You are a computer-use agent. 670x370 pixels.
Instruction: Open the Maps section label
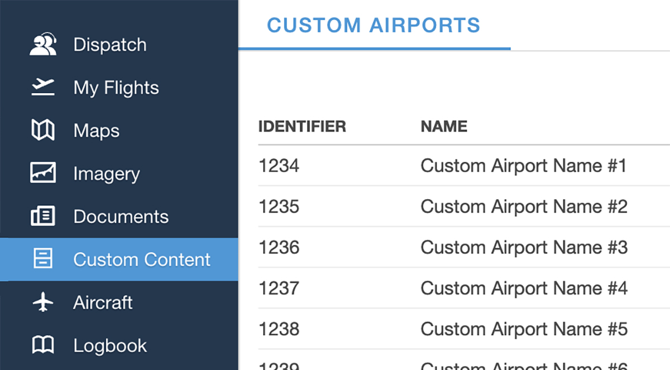point(97,131)
